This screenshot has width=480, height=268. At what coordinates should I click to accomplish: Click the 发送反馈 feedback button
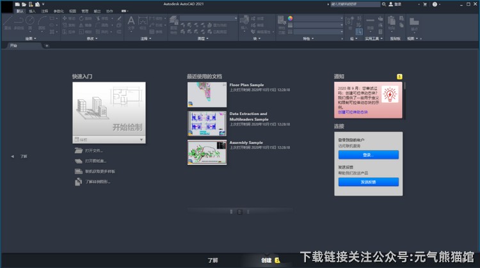368,182
